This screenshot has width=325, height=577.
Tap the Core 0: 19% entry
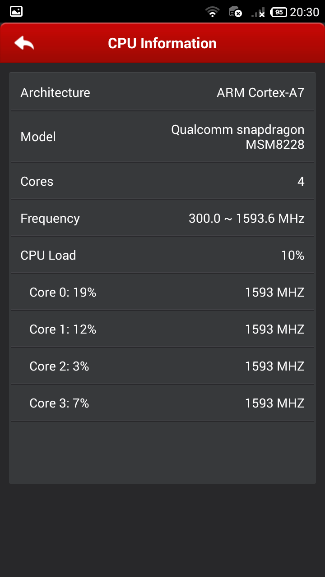[63, 292]
